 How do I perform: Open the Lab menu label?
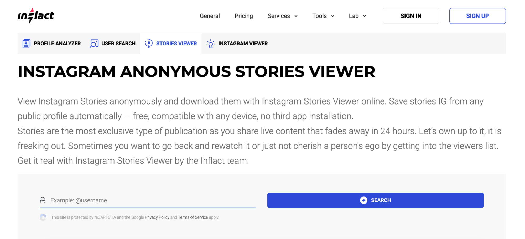pos(354,16)
